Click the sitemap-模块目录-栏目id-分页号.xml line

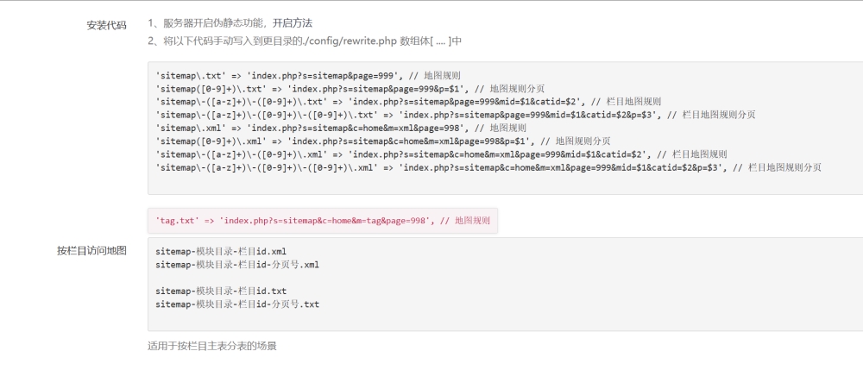coord(237,265)
